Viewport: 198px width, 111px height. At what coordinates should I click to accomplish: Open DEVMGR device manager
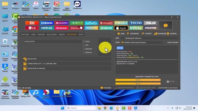[160, 34]
